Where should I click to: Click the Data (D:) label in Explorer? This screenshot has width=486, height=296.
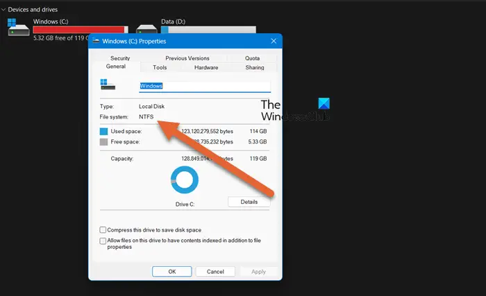tap(174, 21)
